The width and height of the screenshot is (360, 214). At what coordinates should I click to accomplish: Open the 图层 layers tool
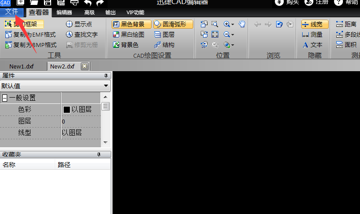(164, 34)
